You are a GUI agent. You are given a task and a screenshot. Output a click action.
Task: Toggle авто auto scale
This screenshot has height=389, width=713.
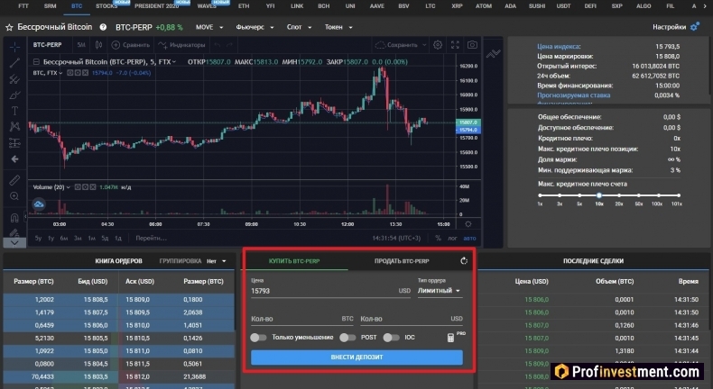pos(469,238)
